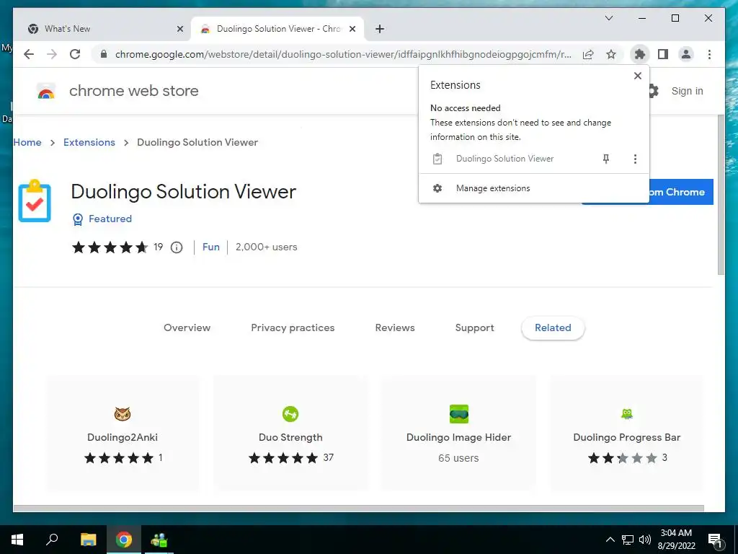
Task: Click Sign in
Action: click(x=687, y=91)
